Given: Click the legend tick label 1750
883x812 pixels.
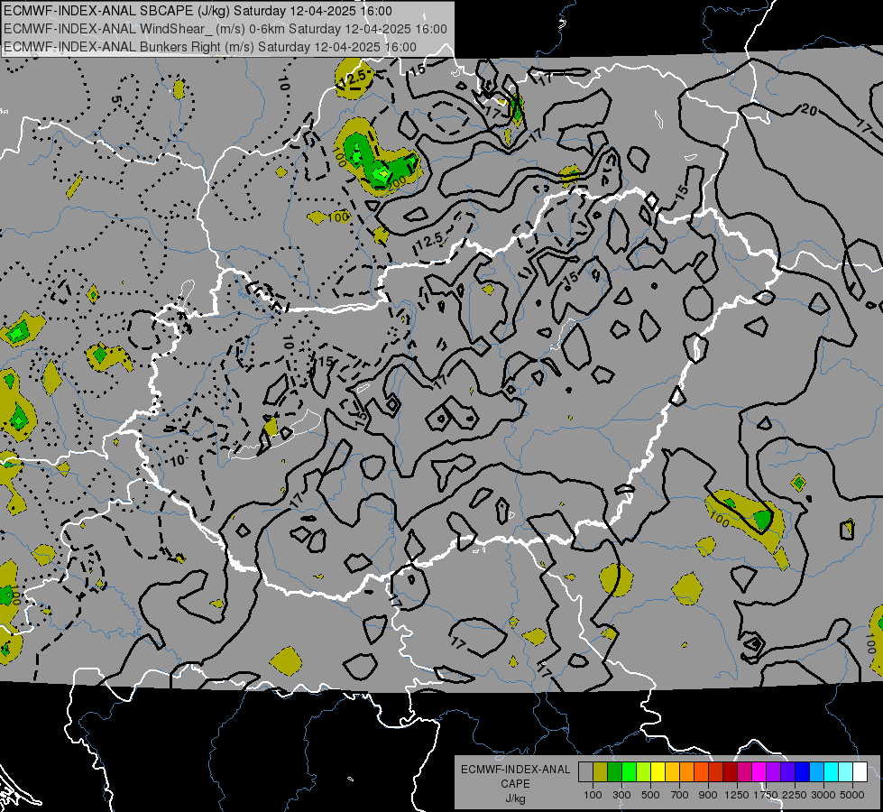Looking at the screenshot, I should [766, 795].
